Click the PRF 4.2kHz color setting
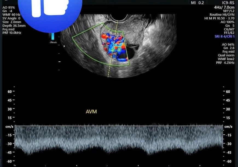This screenshot has height=167, width=238. 225,62
